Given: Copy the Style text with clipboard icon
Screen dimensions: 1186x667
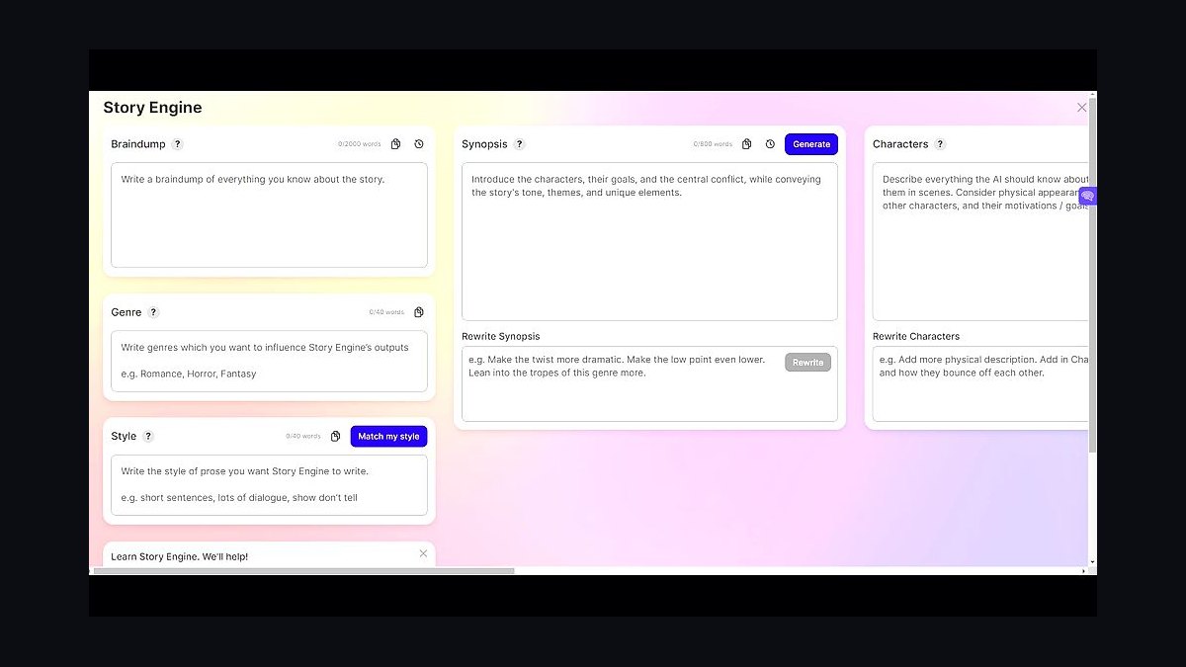Looking at the screenshot, I should point(335,436).
